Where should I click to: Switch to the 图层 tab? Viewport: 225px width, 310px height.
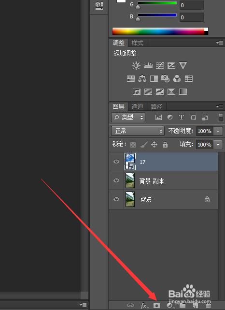(x=119, y=107)
